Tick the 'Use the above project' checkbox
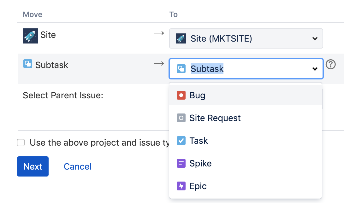This screenshot has width=344, height=203. coord(21,143)
